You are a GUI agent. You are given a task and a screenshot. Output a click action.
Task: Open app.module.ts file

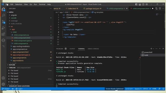18,61
